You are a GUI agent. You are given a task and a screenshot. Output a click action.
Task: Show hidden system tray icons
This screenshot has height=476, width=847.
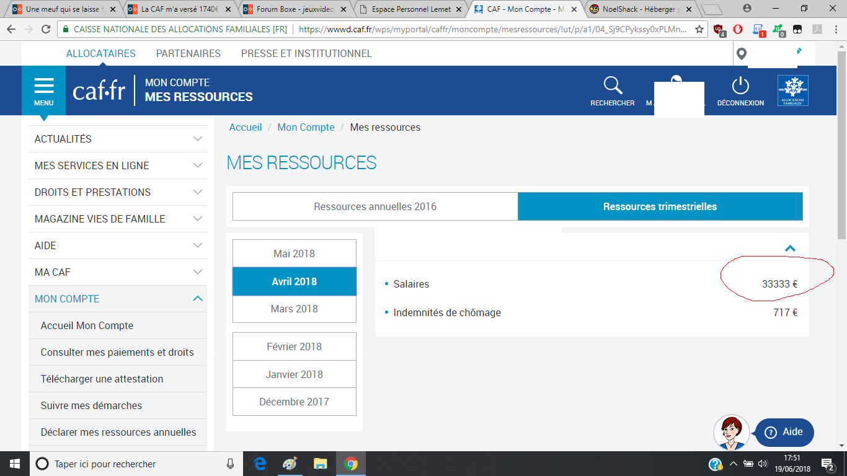click(x=733, y=464)
